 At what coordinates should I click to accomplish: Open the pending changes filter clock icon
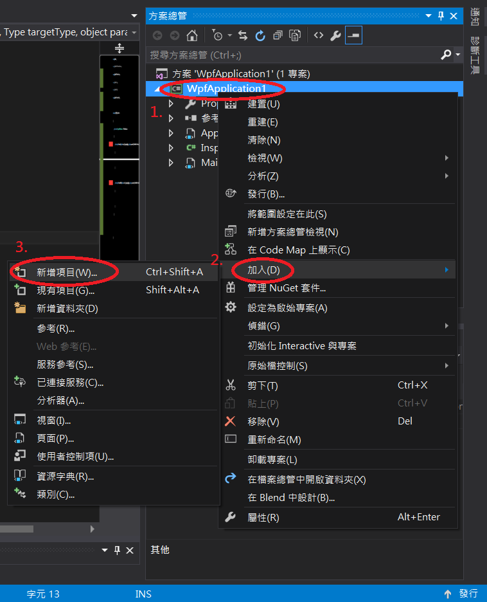[217, 36]
